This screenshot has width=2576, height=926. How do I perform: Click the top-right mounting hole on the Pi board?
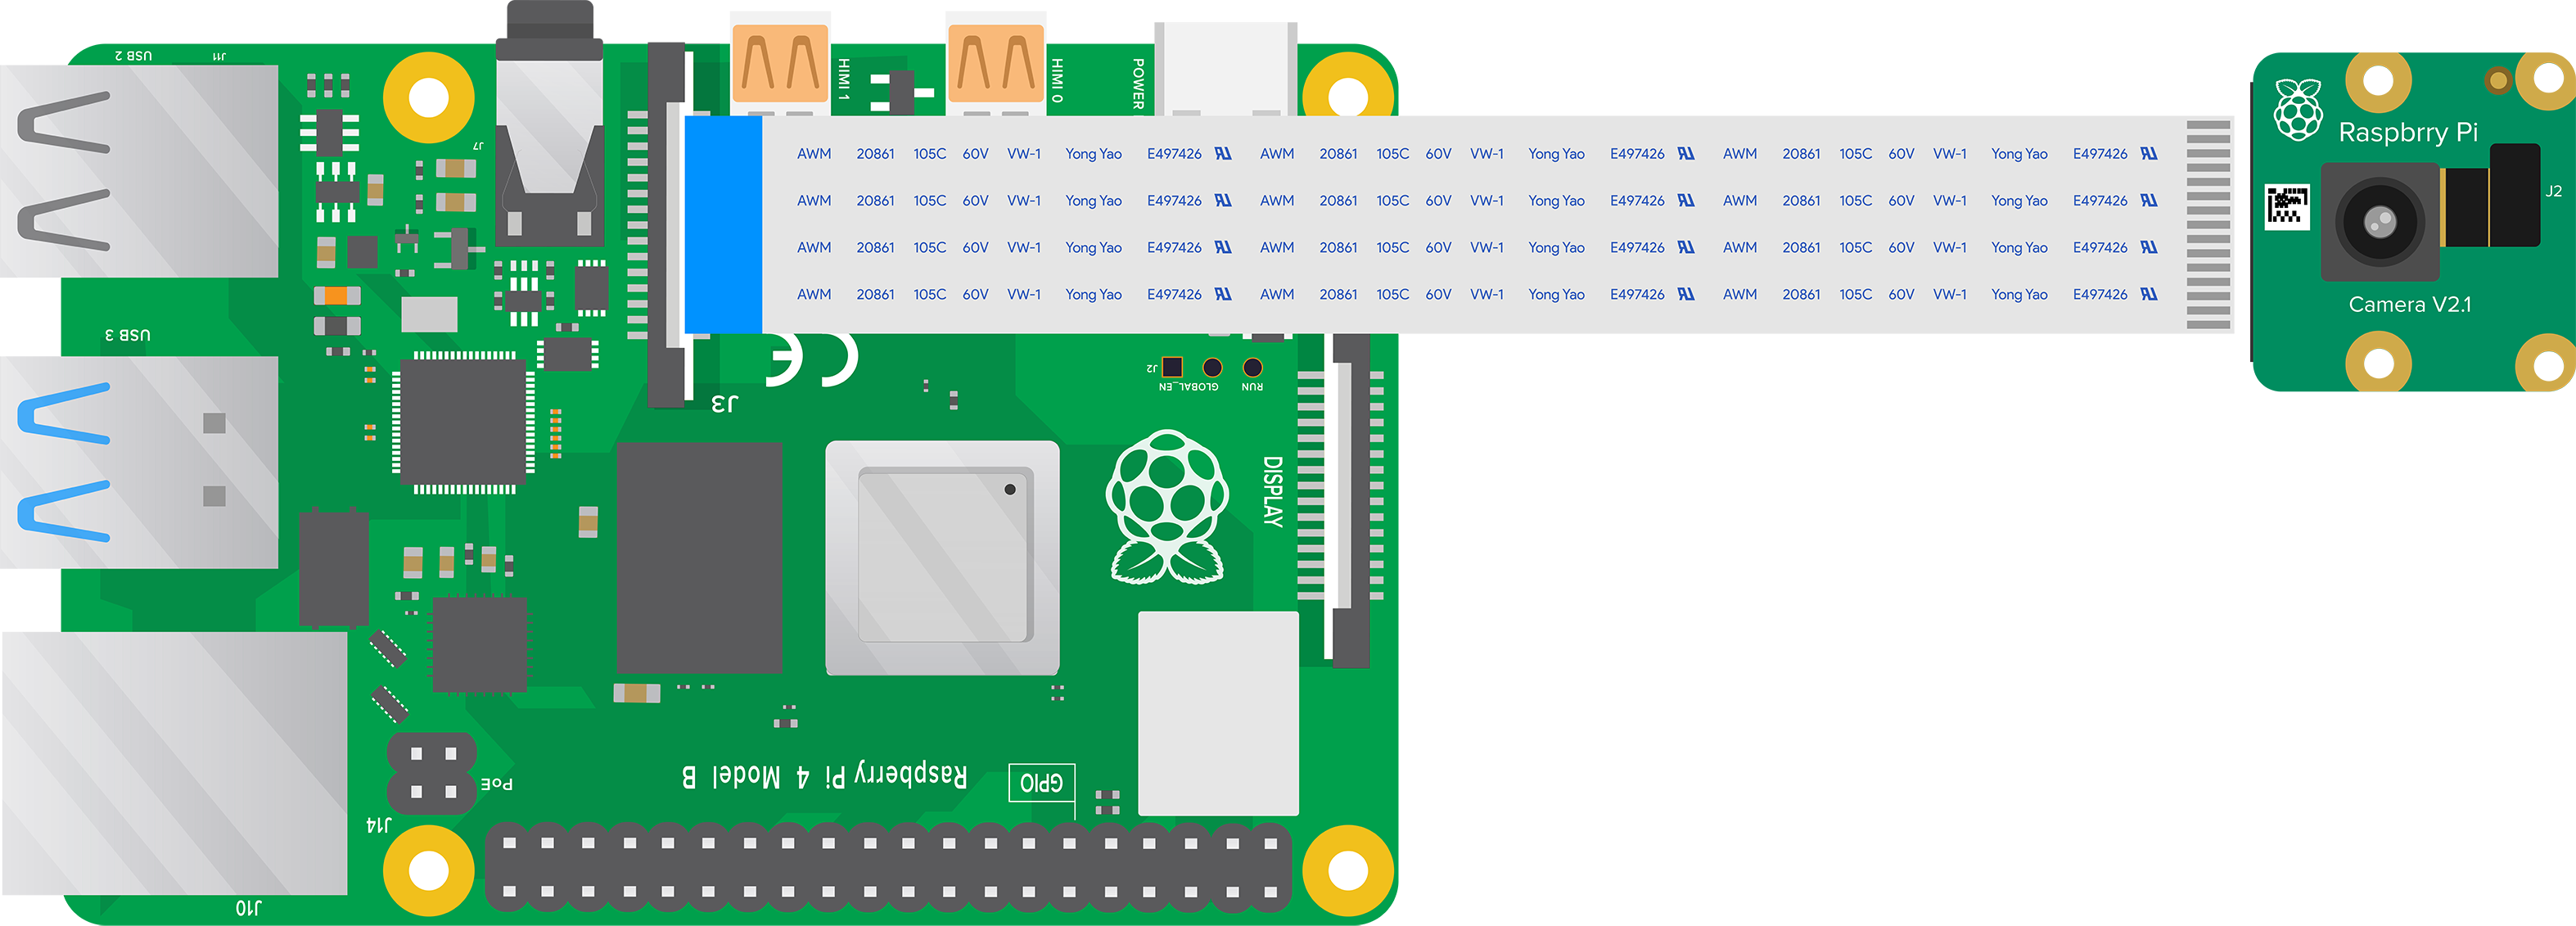(x=1348, y=90)
